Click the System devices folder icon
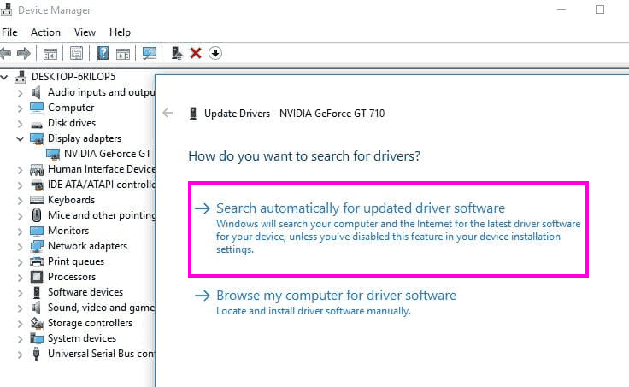The image size is (629, 387). [x=37, y=338]
